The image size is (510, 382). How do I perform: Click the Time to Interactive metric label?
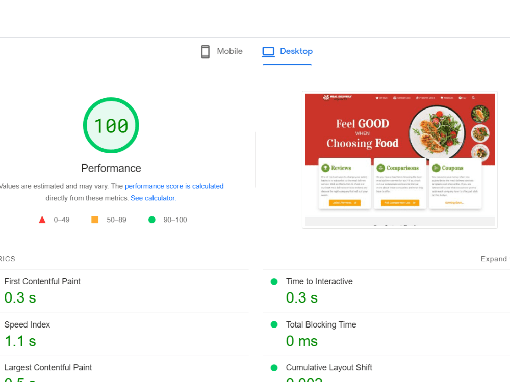pyautogui.click(x=319, y=281)
